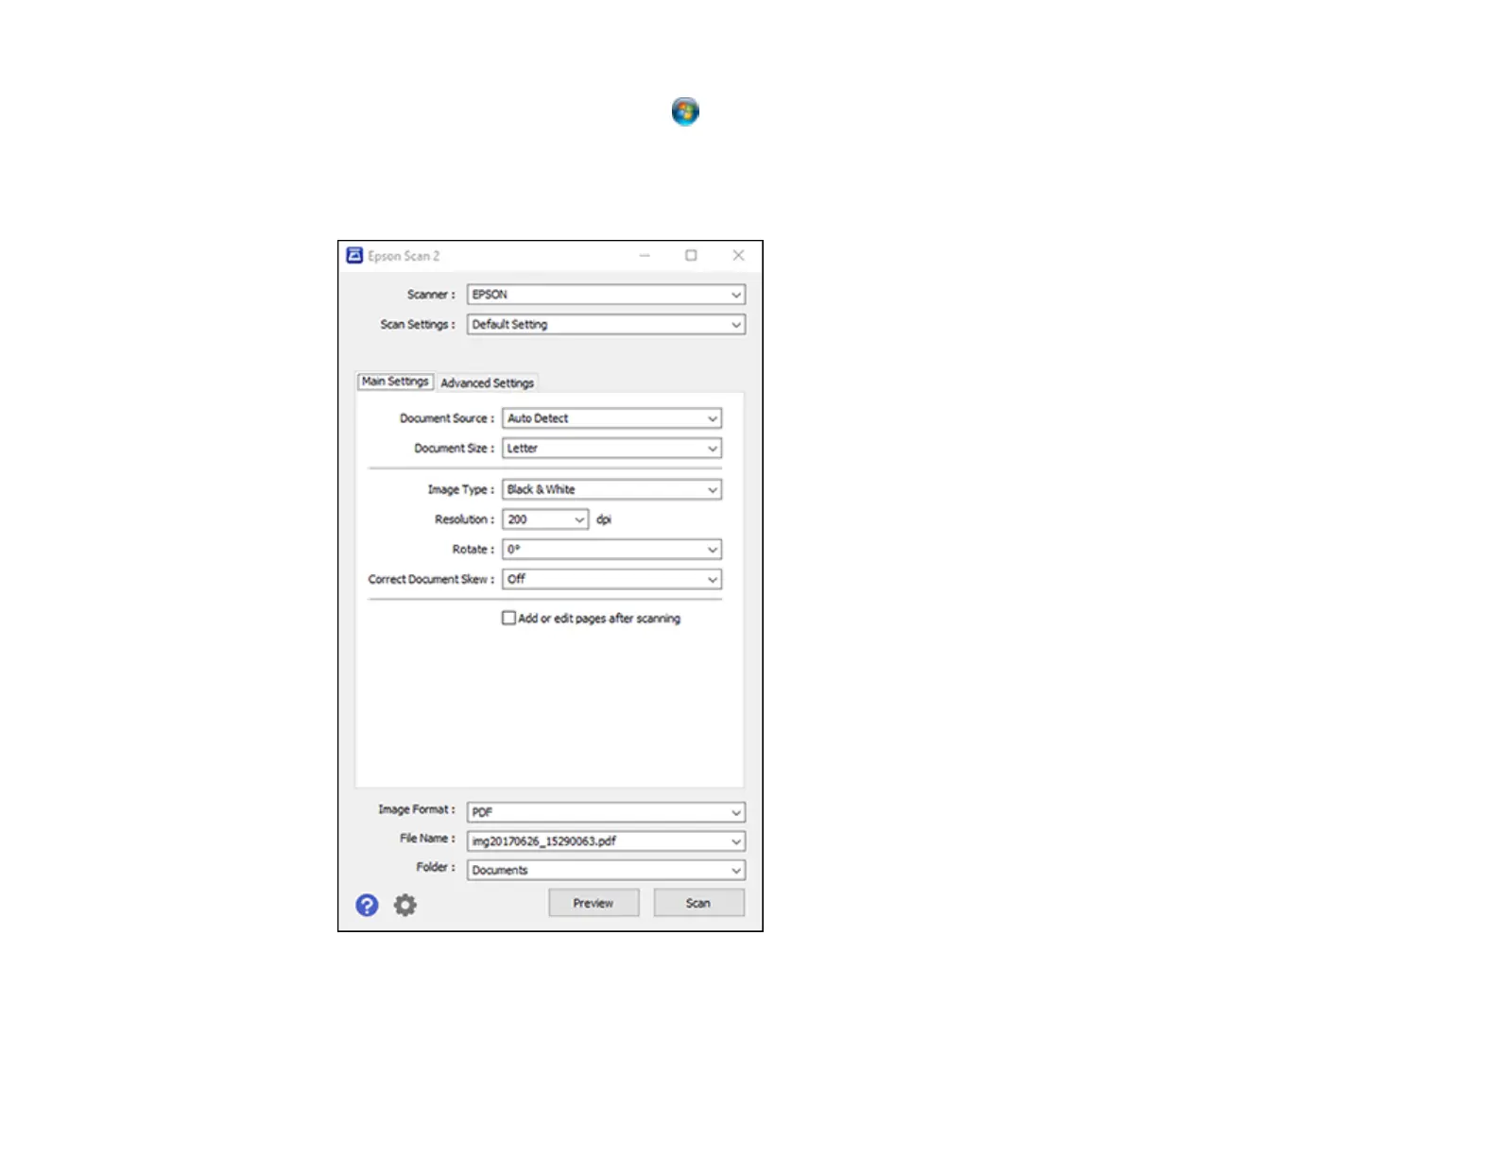Expand the File Name dropdown
The height and width of the screenshot is (1156, 1497).
pos(606,841)
